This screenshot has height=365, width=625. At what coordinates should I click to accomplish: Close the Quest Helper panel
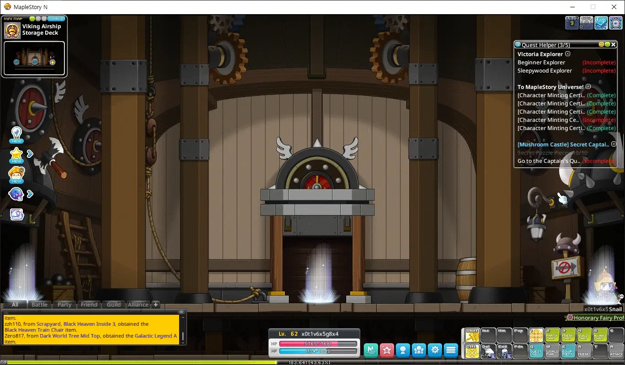(x=614, y=45)
